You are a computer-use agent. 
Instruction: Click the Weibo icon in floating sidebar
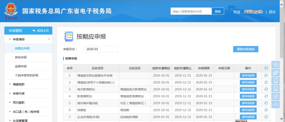tap(275, 73)
